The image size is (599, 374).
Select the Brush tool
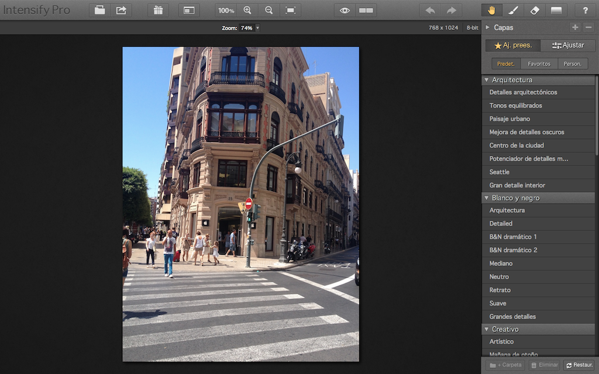click(x=513, y=11)
